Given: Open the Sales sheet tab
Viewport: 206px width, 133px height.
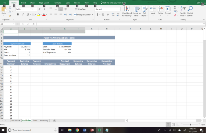Looking at the screenshot, I should (x=35, y=121).
